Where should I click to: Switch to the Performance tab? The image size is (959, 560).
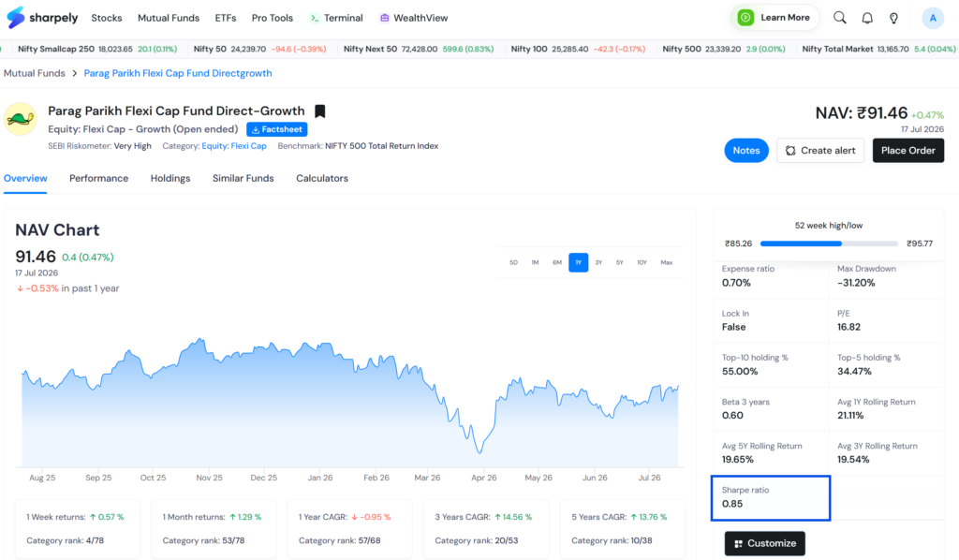(98, 179)
